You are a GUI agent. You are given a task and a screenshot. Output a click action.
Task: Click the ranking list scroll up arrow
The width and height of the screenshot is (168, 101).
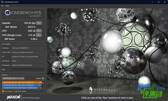[x=43, y=82]
